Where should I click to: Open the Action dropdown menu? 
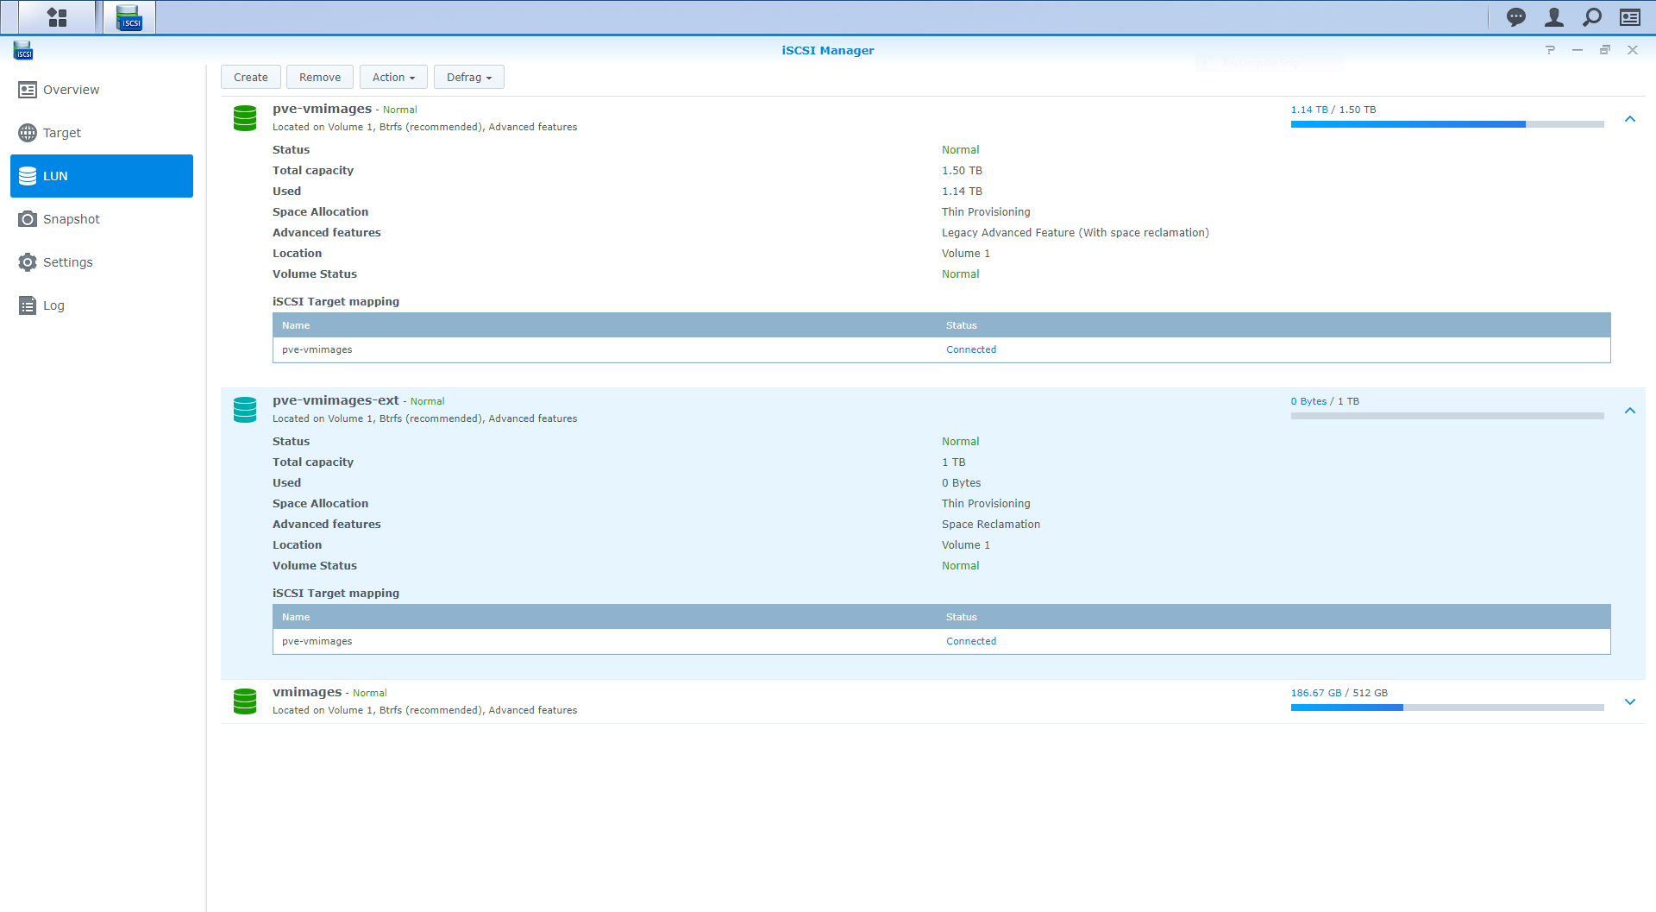click(392, 77)
